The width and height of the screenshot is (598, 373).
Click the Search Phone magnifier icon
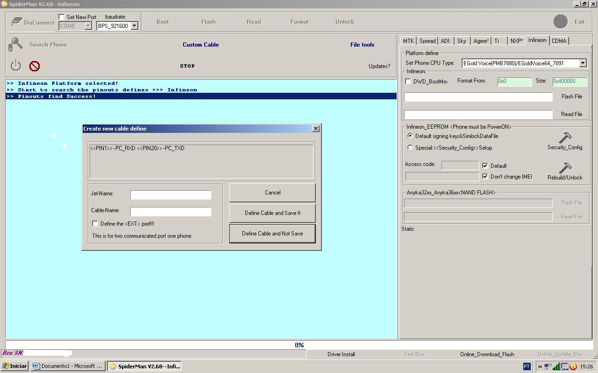(x=15, y=45)
